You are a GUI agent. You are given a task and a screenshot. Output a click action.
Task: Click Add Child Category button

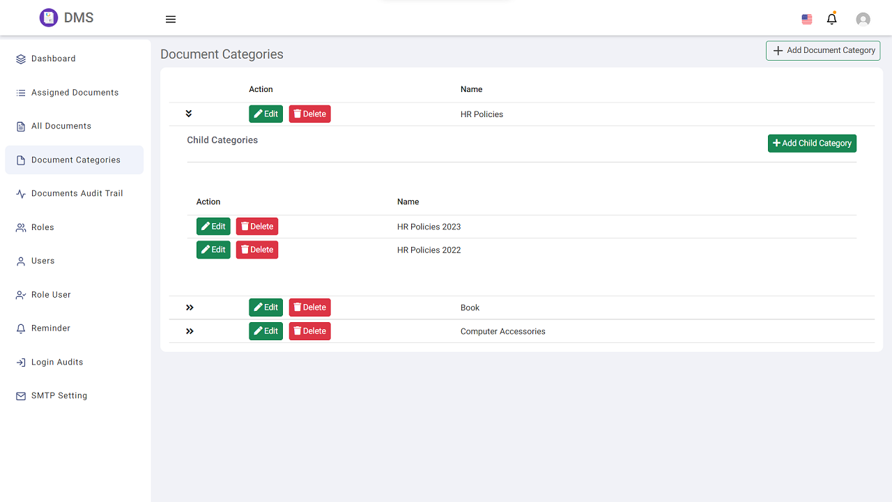pos(812,143)
